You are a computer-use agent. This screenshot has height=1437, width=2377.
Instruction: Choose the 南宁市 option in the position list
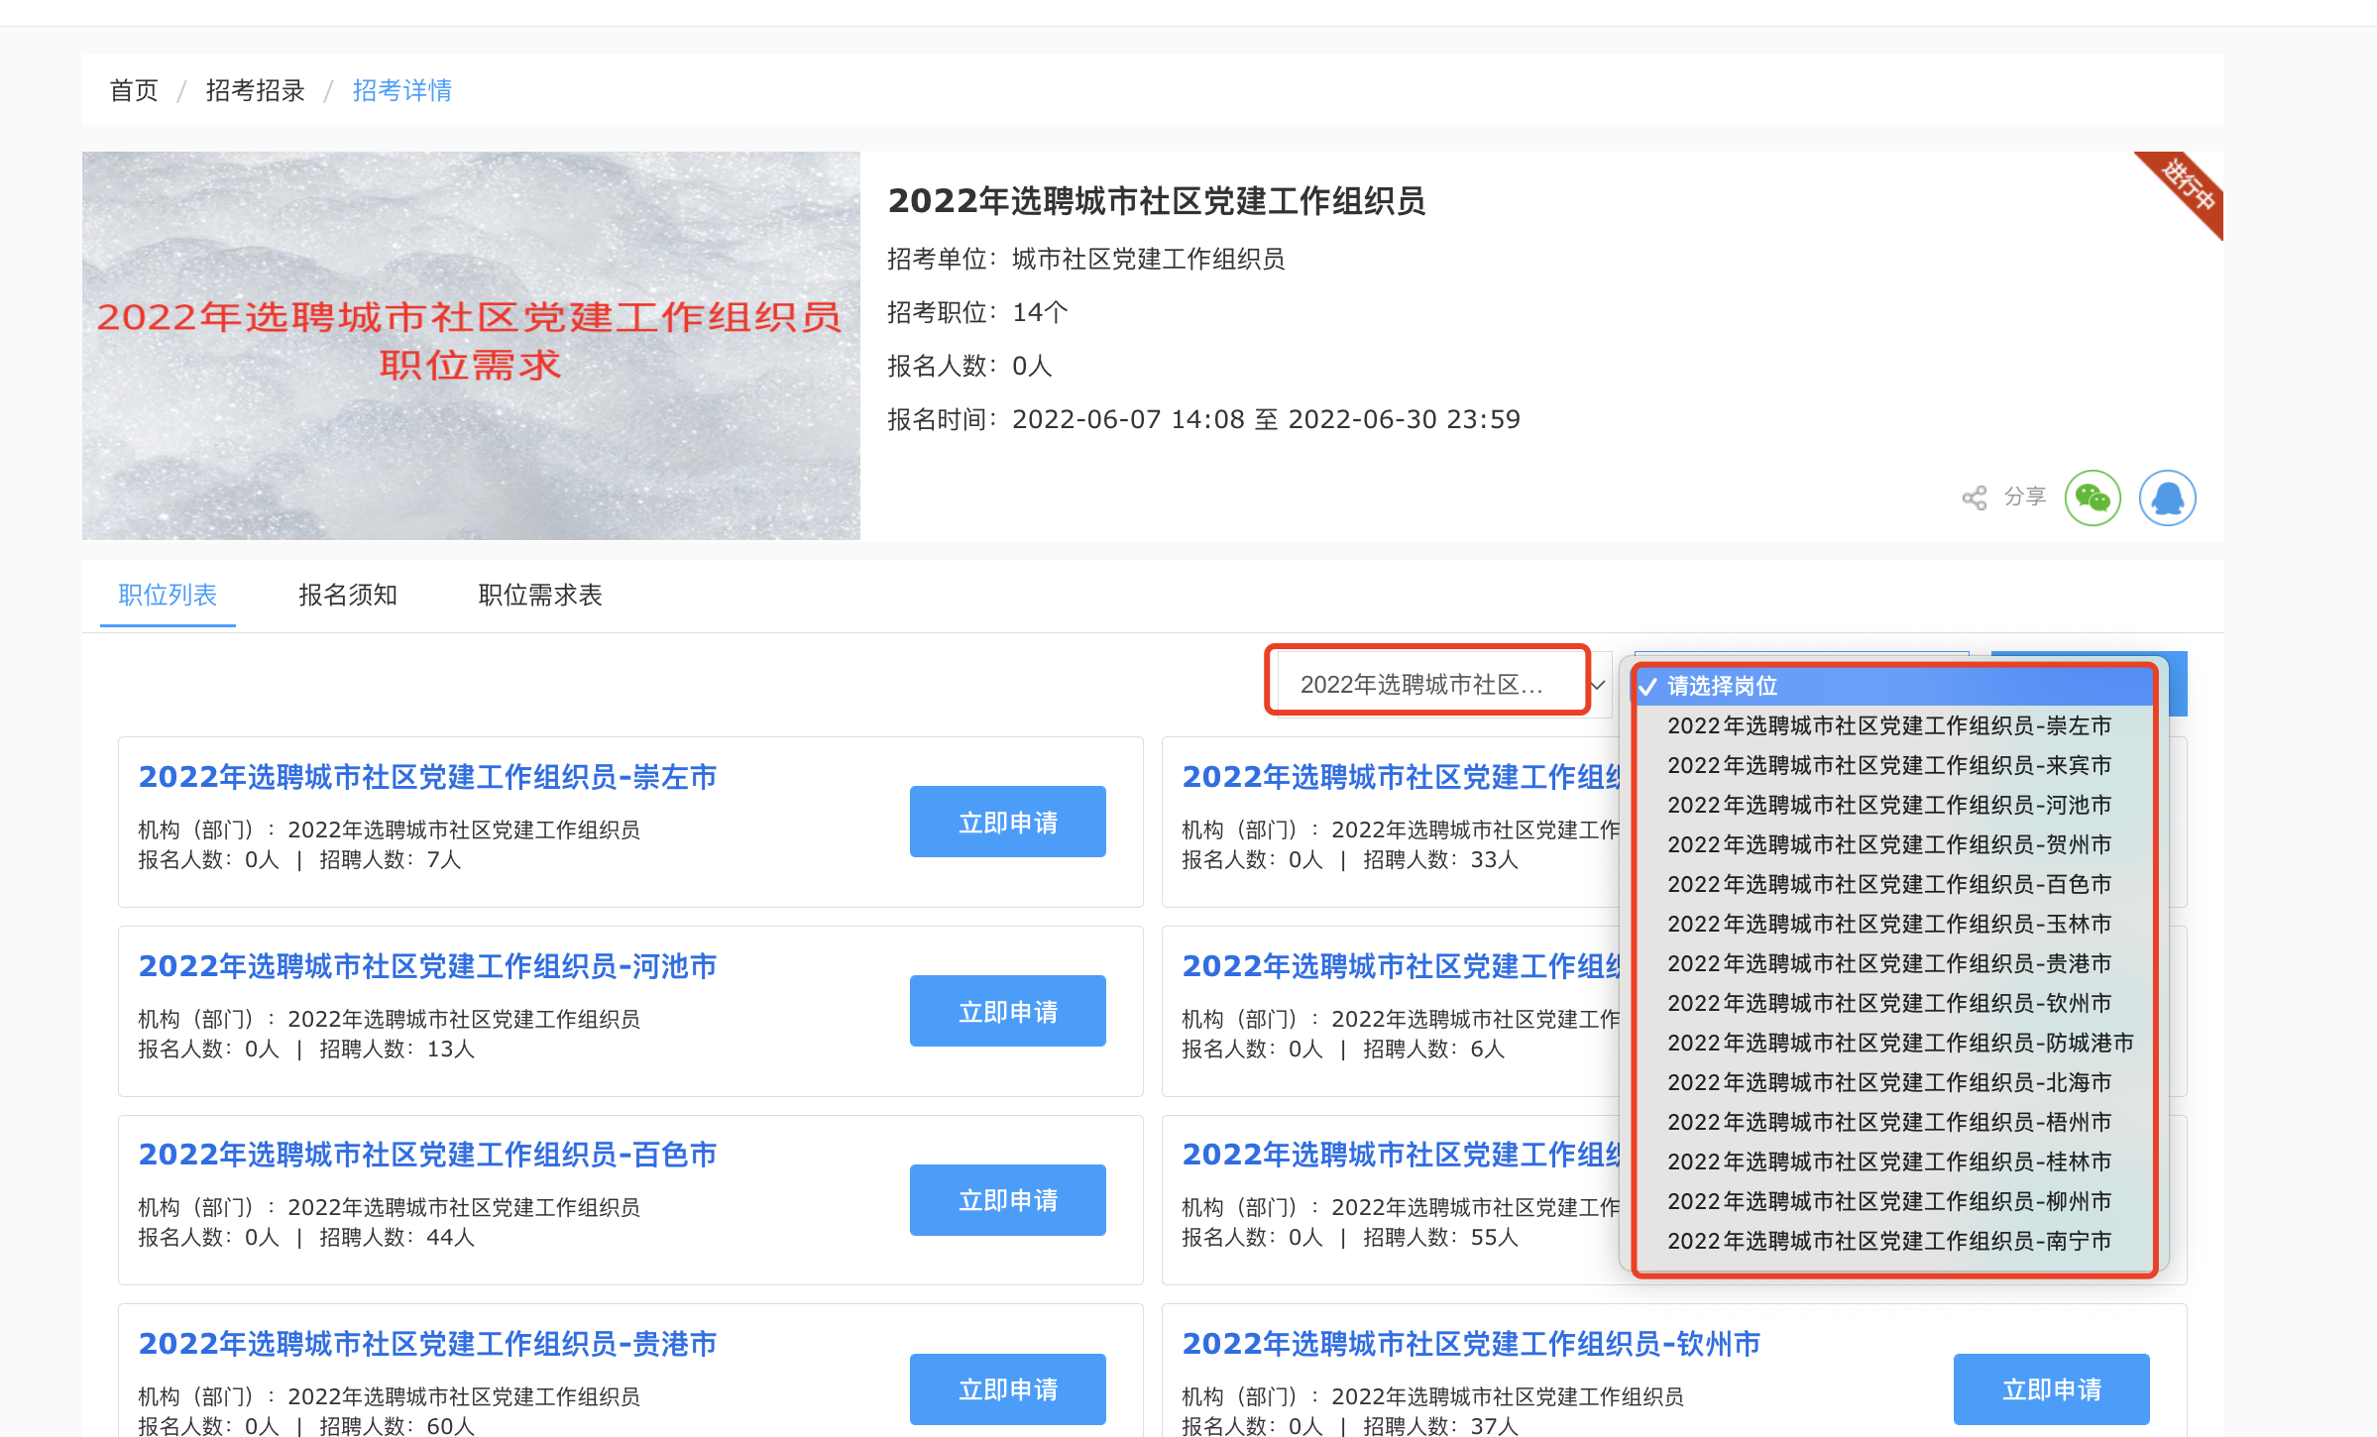tap(1888, 1241)
